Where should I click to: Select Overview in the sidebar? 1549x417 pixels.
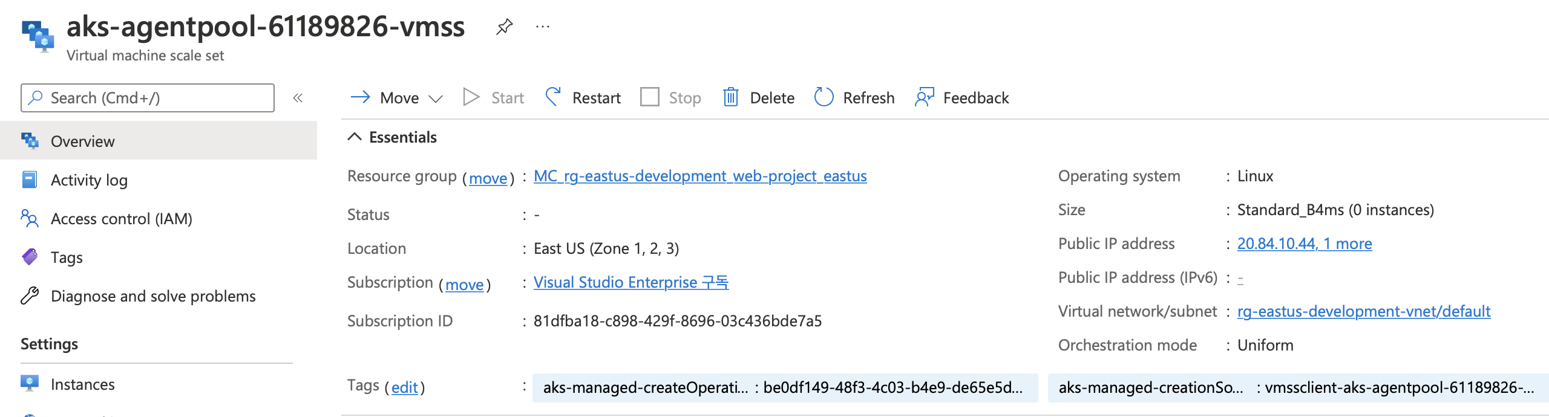[x=159, y=141]
